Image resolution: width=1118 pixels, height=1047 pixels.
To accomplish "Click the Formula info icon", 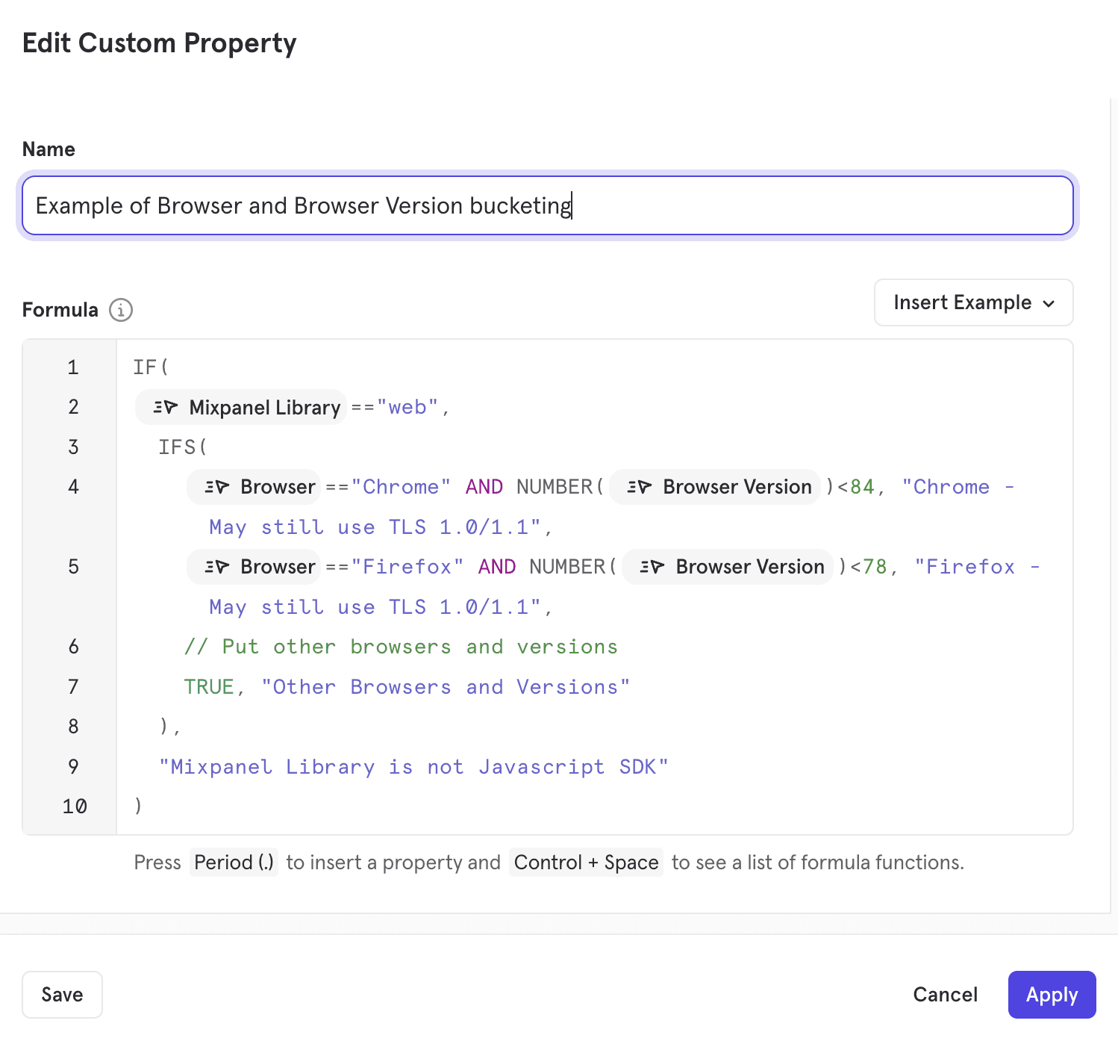I will point(121,310).
